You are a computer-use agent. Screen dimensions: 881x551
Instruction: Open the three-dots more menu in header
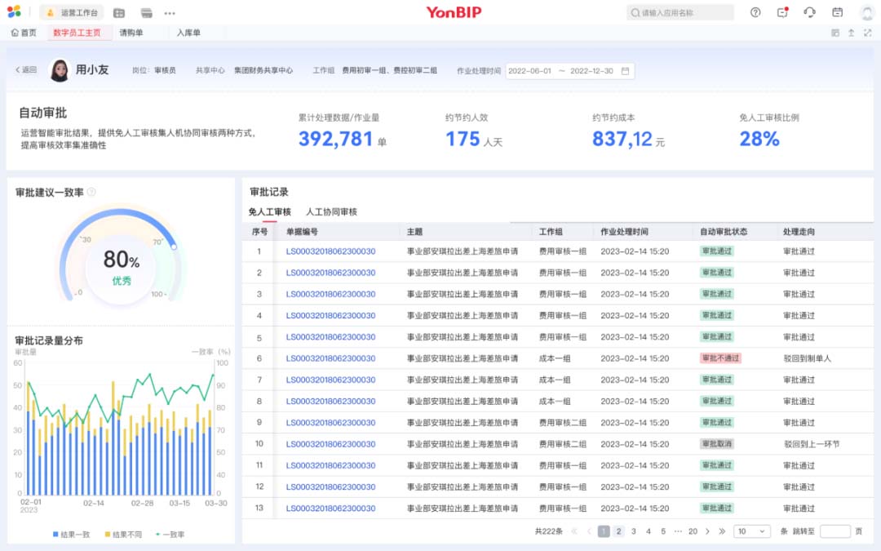click(x=170, y=12)
